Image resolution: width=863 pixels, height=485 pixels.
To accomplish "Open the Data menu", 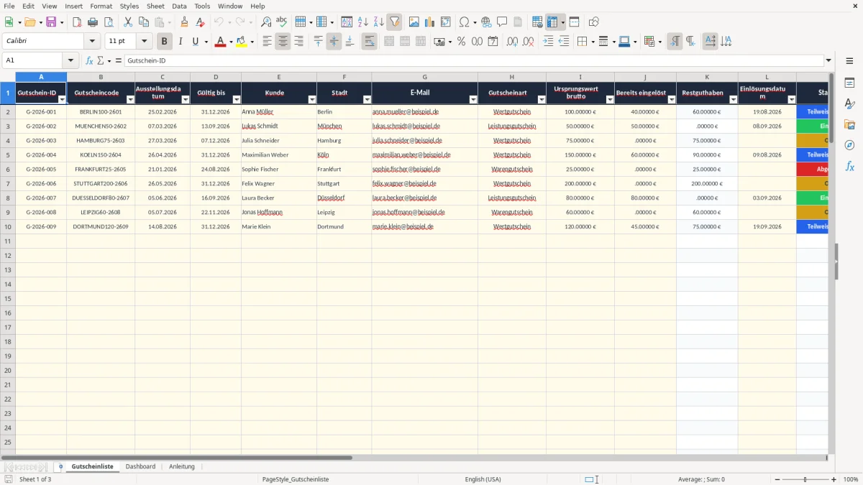I will [179, 6].
